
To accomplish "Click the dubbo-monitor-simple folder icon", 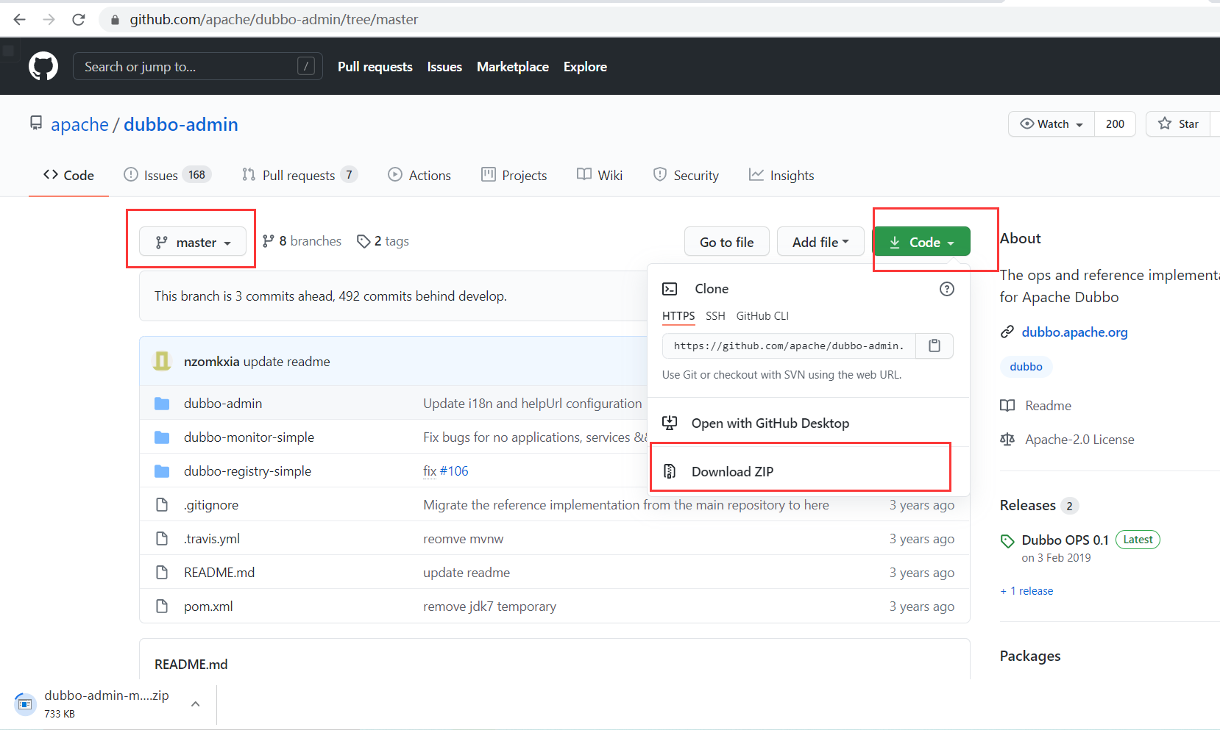I will 162,437.
